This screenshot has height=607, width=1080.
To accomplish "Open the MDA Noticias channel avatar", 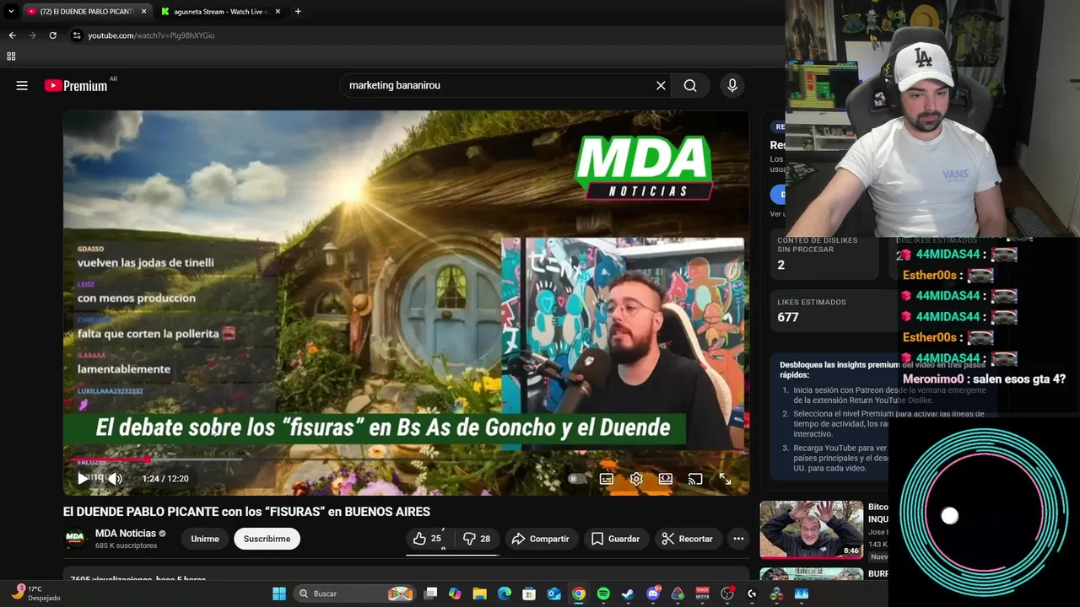I will click(x=75, y=539).
